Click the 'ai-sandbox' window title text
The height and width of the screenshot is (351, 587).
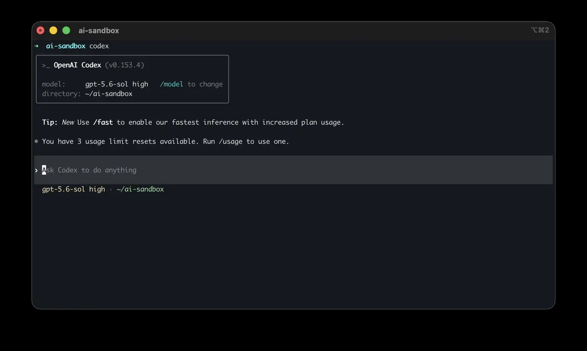(x=99, y=30)
